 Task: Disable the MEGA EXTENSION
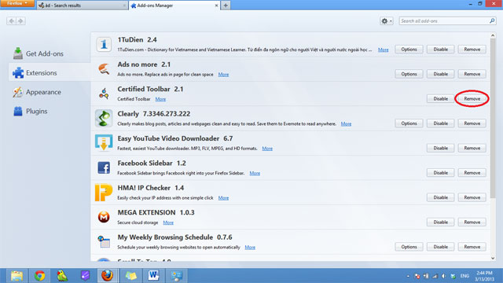point(440,222)
